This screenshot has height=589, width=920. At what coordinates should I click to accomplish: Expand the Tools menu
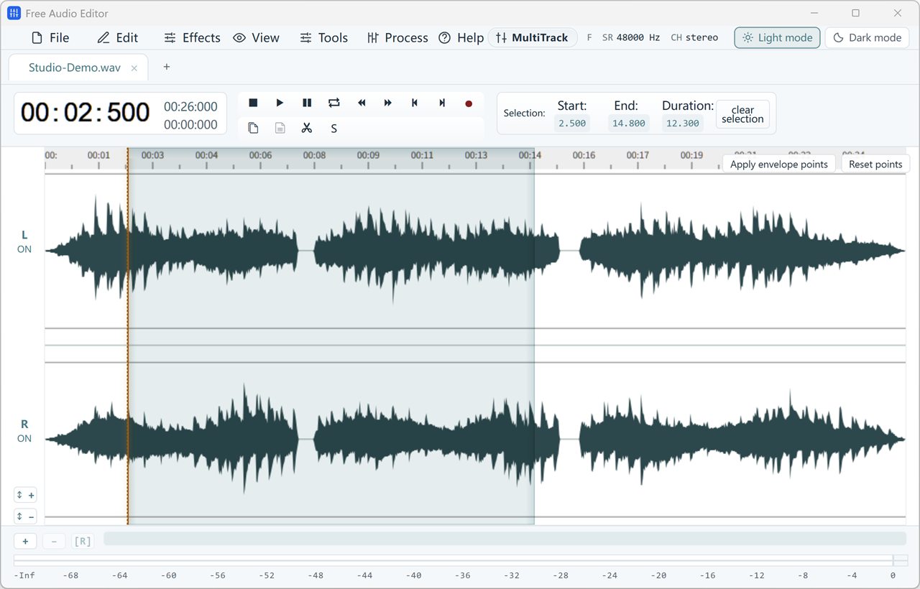click(x=324, y=38)
